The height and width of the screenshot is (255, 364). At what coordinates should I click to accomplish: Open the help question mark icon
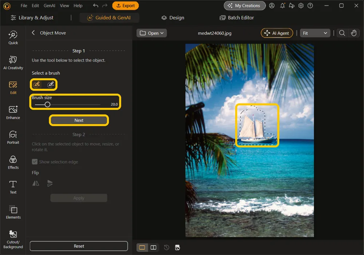pyautogui.click(x=310, y=5)
